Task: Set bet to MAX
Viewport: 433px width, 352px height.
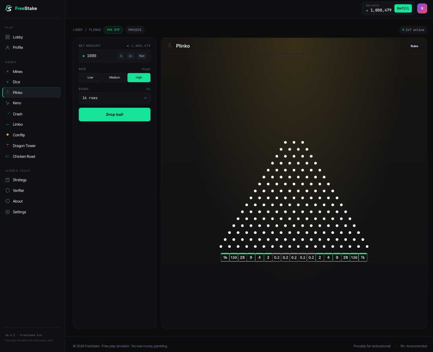Action: (x=142, y=56)
